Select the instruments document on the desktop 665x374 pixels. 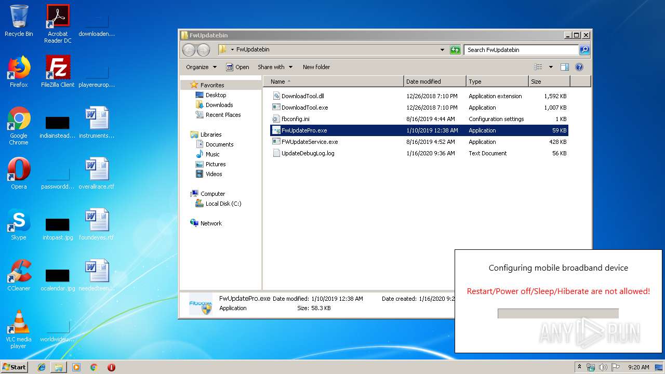[97, 123]
